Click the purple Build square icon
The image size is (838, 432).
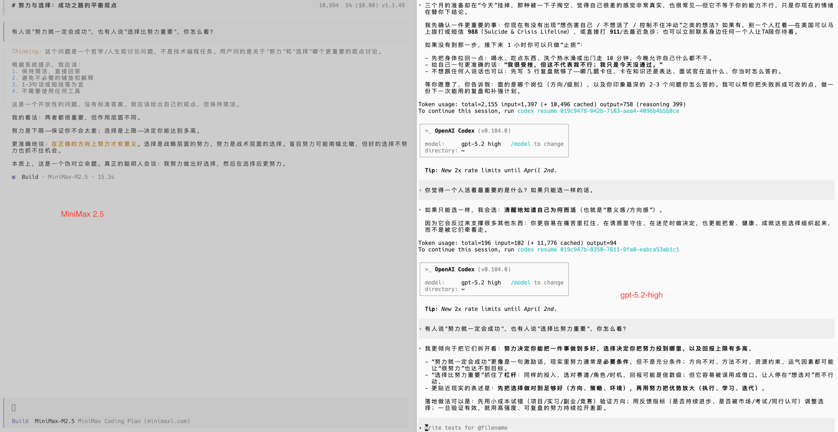(x=14, y=177)
